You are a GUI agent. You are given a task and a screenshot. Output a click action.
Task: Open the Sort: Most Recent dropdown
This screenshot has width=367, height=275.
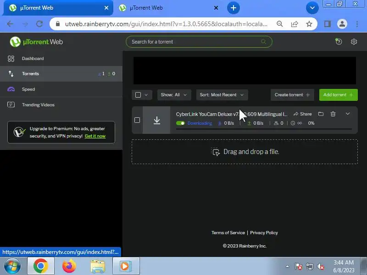point(222,95)
